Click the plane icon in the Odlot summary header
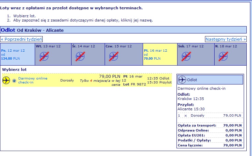The image size is (252, 156). (182, 79)
